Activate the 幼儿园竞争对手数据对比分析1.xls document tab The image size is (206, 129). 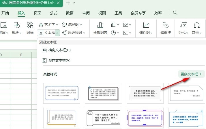click(x=28, y=3)
